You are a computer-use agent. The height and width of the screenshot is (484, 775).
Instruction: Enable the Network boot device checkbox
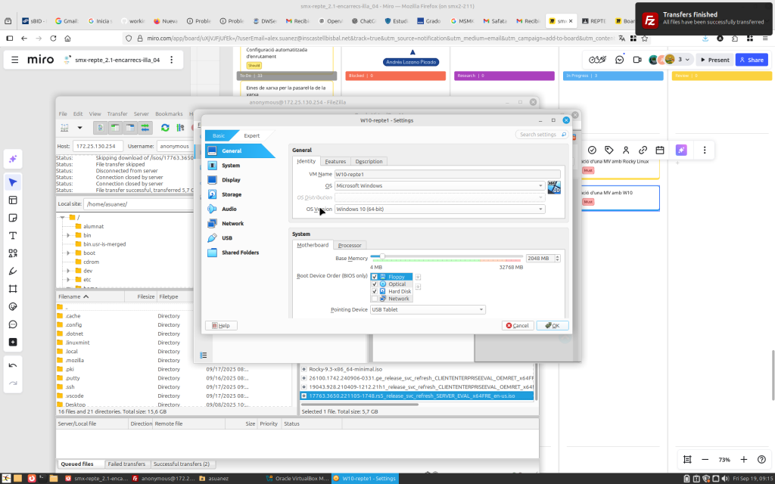[375, 299]
